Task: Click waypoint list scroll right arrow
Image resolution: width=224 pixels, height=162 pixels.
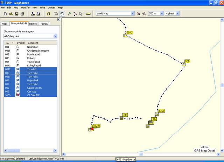Action: 55,150
